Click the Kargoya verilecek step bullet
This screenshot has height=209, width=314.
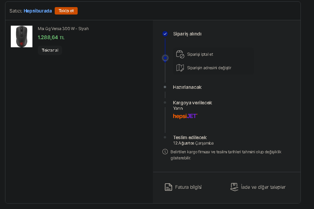click(x=165, y=103)
